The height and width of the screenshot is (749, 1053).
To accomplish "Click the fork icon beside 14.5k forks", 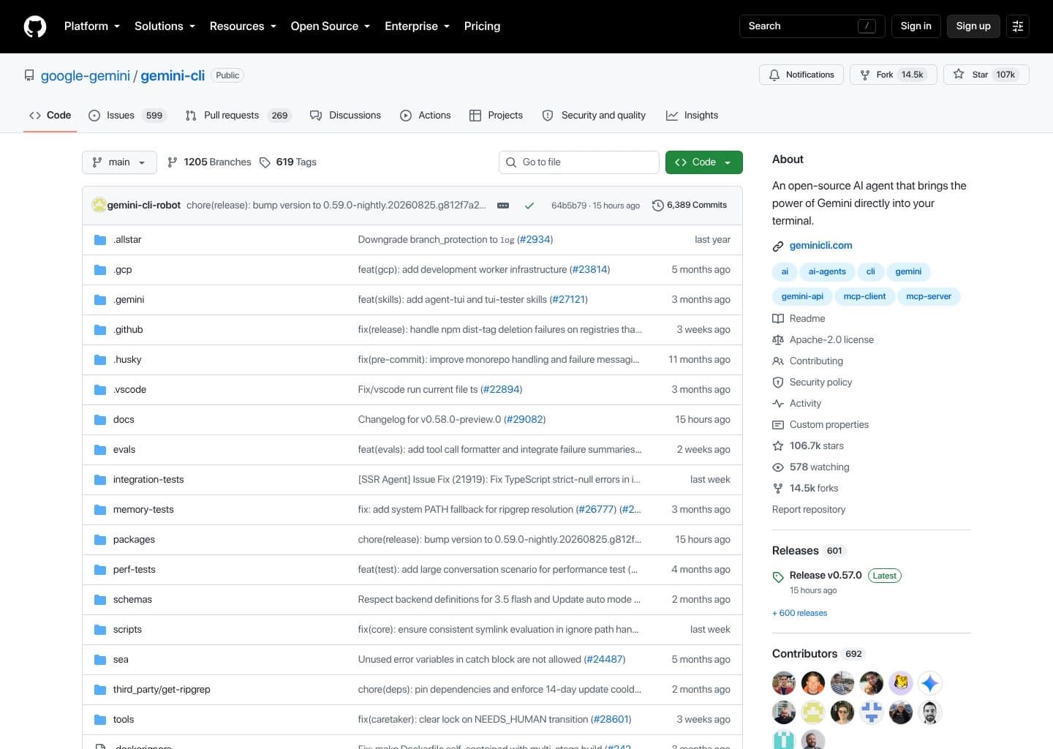I will point(778,489).
